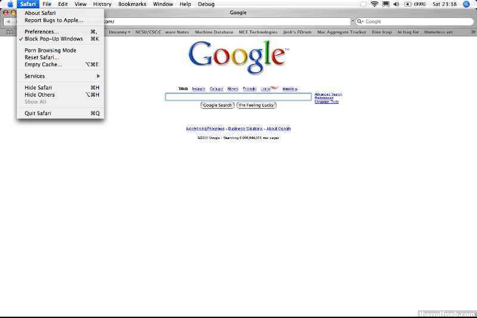This screenshot has width=477, height=318.
Task: Open the Images search link
Action: pos(199,88)
